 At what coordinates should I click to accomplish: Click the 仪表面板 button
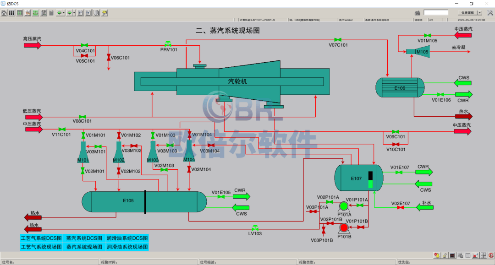click(467, 13)
